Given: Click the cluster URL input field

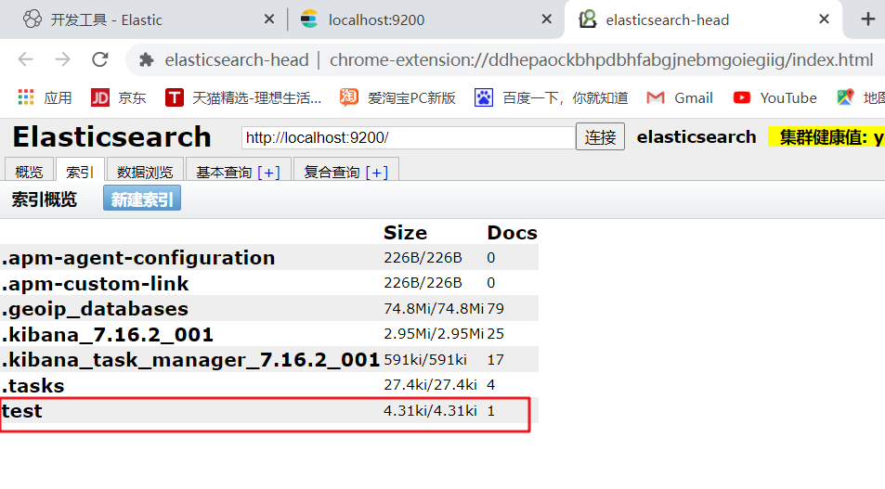Looking at the screenshot, I should [x=408, y=137].
